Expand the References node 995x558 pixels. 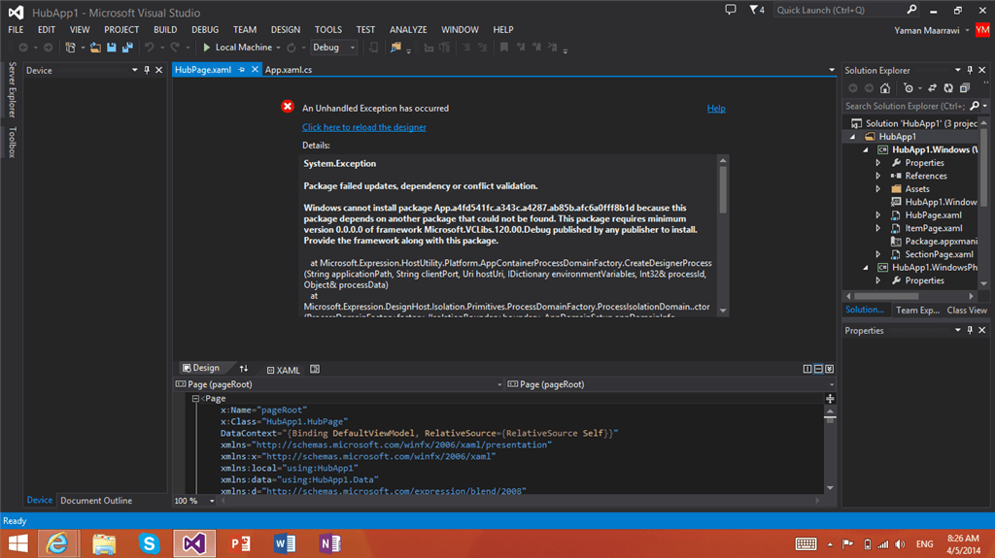click(878, 176)
